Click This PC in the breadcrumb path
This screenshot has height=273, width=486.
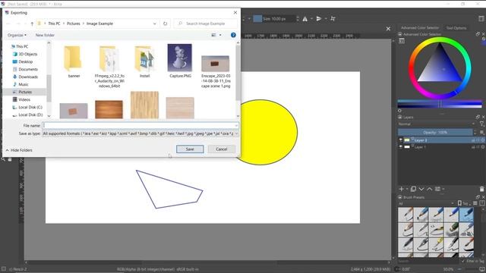[54, 24]
